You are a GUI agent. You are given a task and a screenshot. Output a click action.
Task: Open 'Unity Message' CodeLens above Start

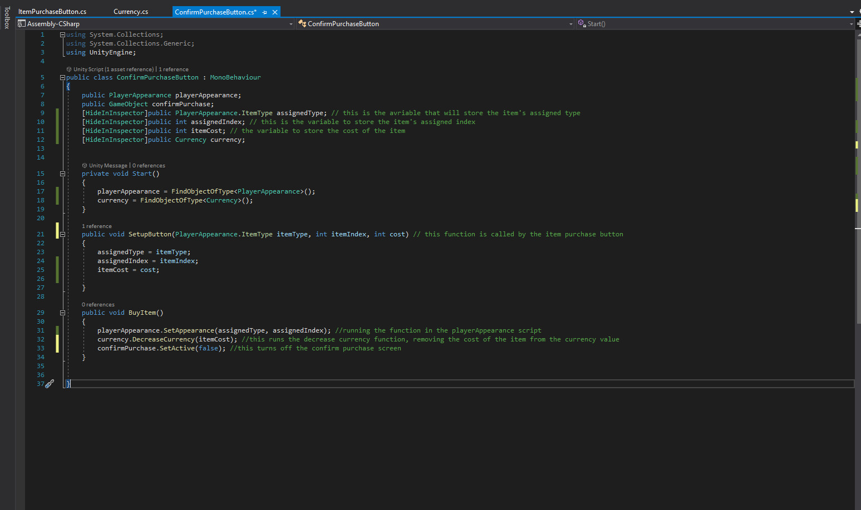pos(108,166)
